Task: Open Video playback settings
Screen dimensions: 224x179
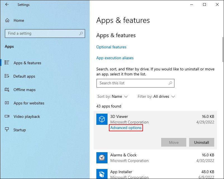Action: coord(27,116)
